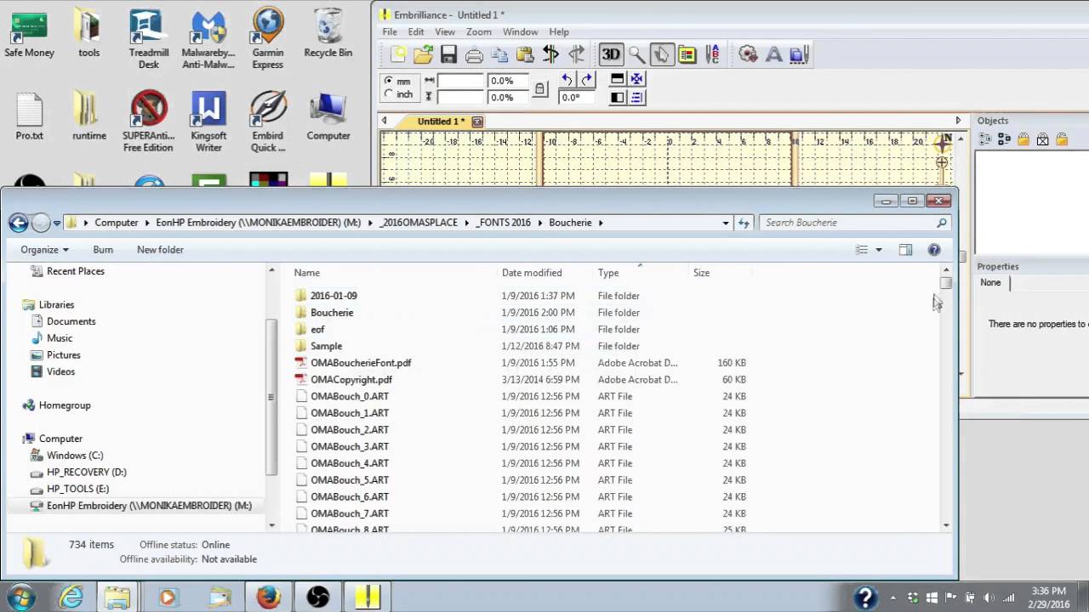Click the Burn button in Explorer
This screenshot has height=612, width=1089.
pyautogui.click(x=103, y=250)
